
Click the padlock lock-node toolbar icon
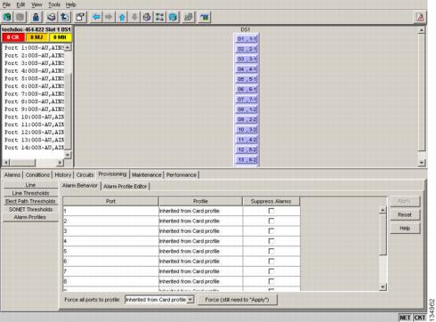[x=36, y=17]
